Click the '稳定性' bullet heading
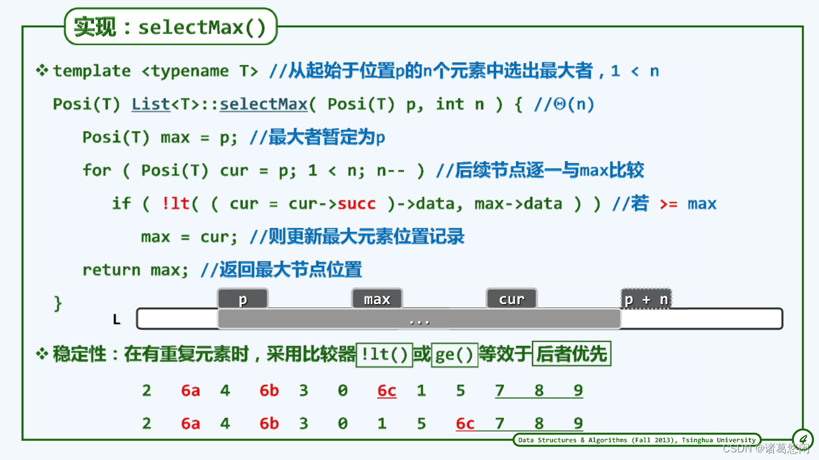 80,354
